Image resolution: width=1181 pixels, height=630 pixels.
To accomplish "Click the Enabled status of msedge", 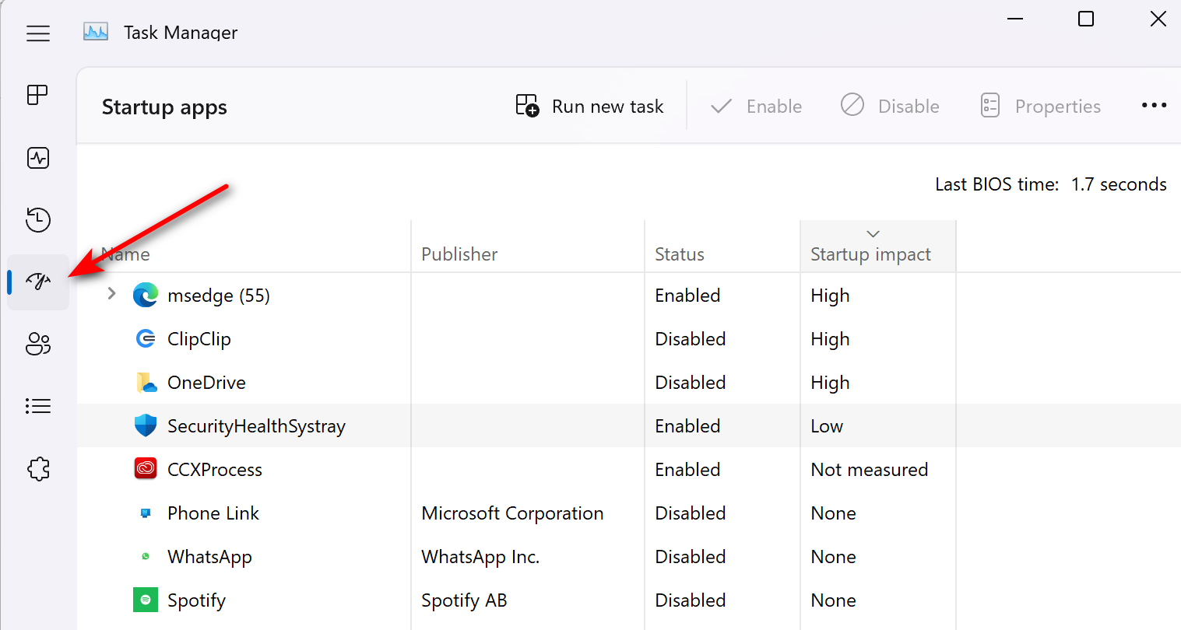I will click(x=687, y=296).
